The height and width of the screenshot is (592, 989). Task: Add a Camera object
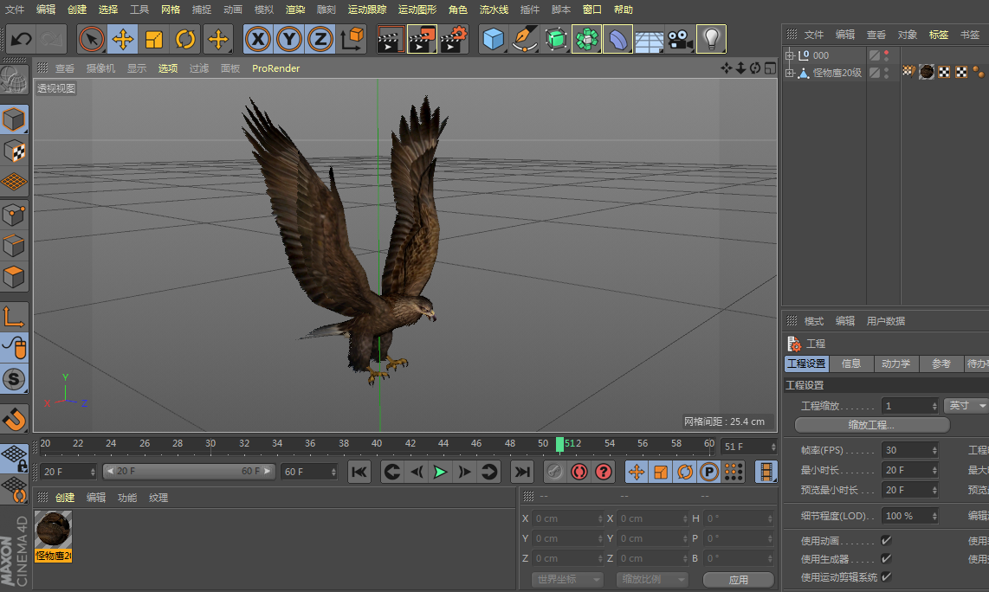pos(681,39)
